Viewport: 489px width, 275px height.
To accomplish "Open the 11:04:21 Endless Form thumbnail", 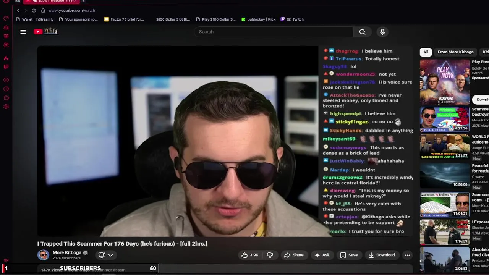I will [x=445, y=205].
